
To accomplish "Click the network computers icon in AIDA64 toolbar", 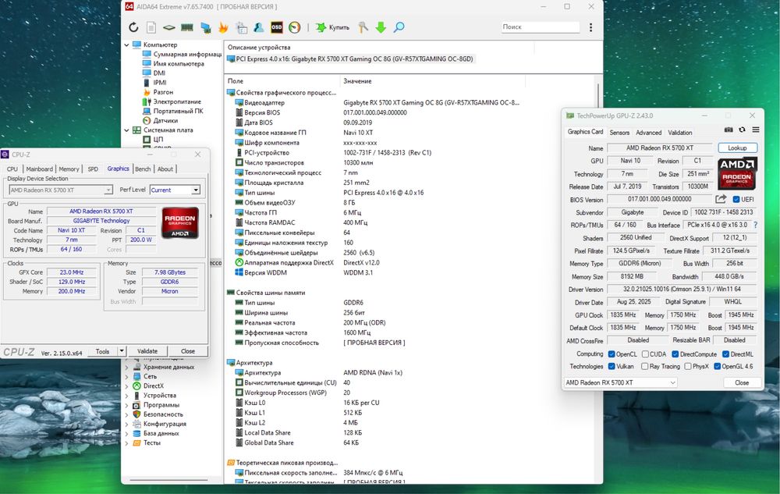I will (205, 27).
